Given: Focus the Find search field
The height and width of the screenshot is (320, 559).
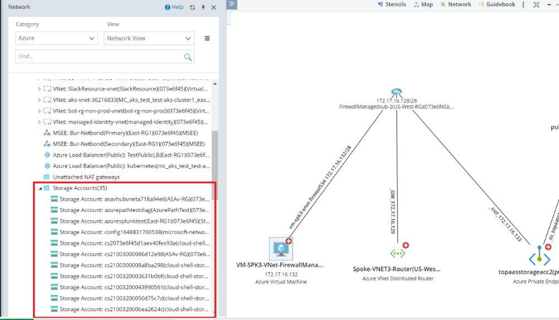Looking at the screenshot, I should 99,56.
